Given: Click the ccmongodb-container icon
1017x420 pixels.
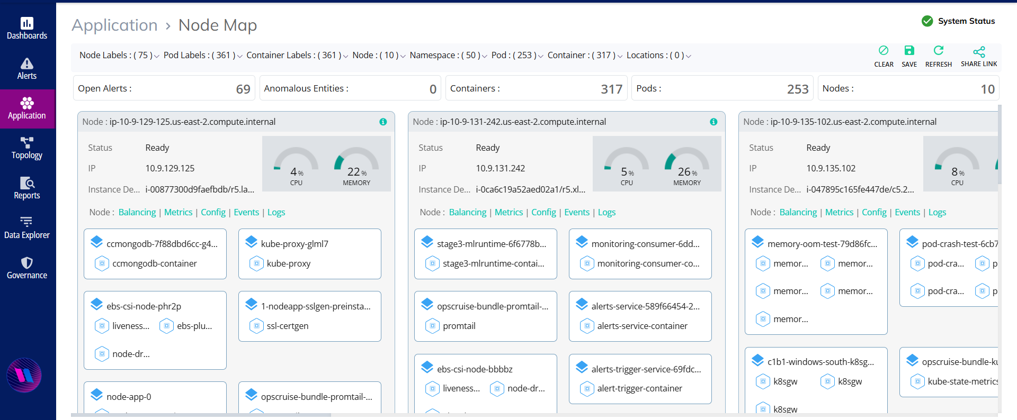Looking at the screenshot, I should (x=102, y=263).
